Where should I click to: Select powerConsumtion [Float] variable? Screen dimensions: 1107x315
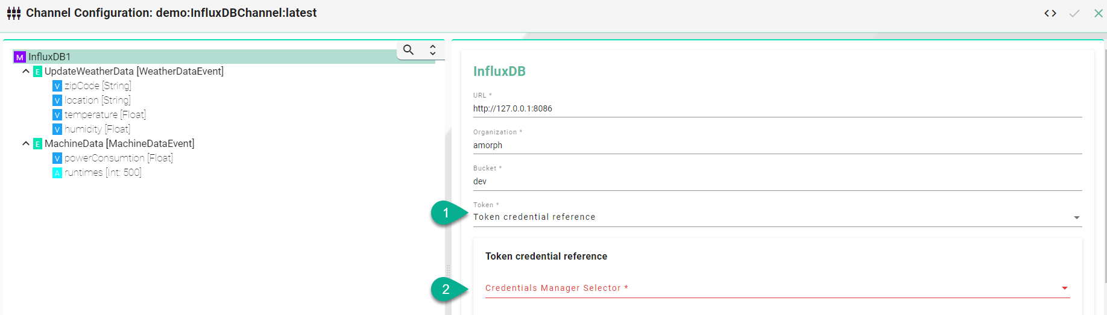(119, 158)
